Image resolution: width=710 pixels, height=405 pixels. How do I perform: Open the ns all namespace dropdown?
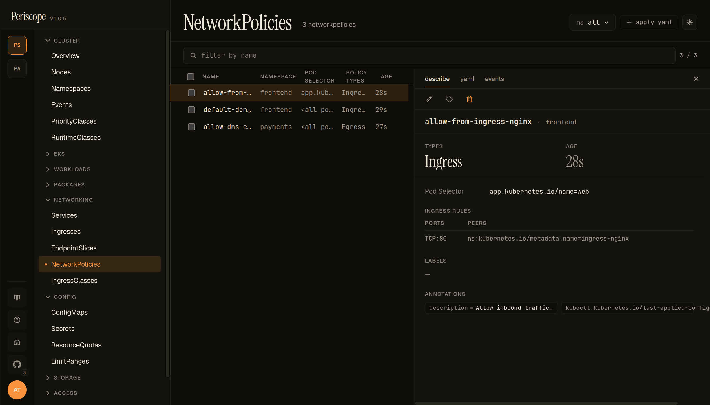point(592,22)
